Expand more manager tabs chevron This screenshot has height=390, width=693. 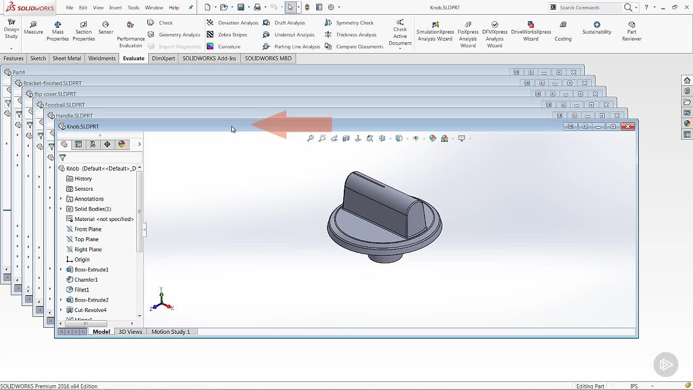(139, 144)
